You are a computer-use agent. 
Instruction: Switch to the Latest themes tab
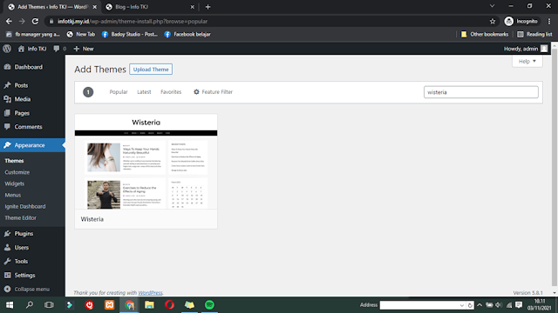(x=144, y=92)
